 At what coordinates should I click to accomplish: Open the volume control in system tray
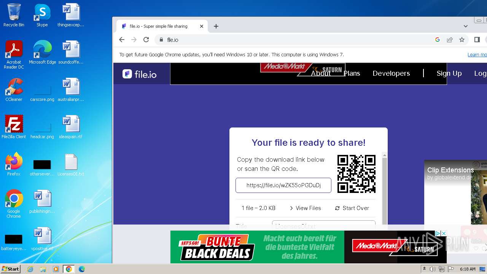click(433, 269)
